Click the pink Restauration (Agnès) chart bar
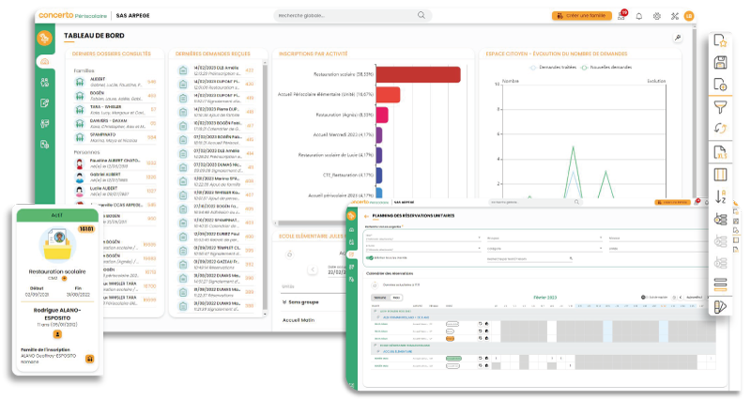751x401 pixels. pyautogui.click(x=382, y=115)
